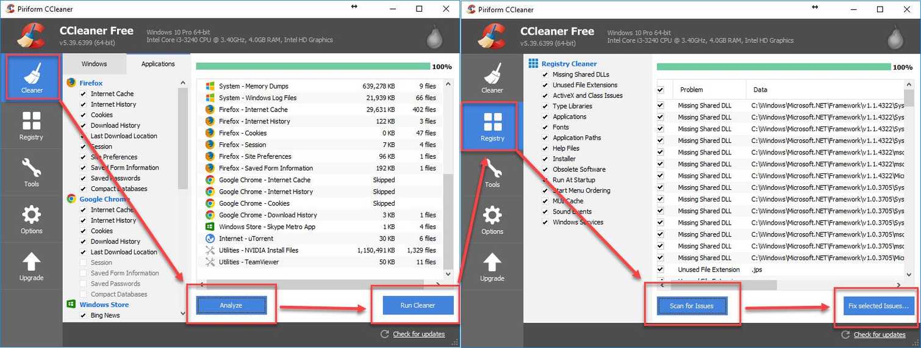The height and width of the screenshot is (348, 921).
Task: Click Upgrade arrow icon in right window
Action: (492, 266)
